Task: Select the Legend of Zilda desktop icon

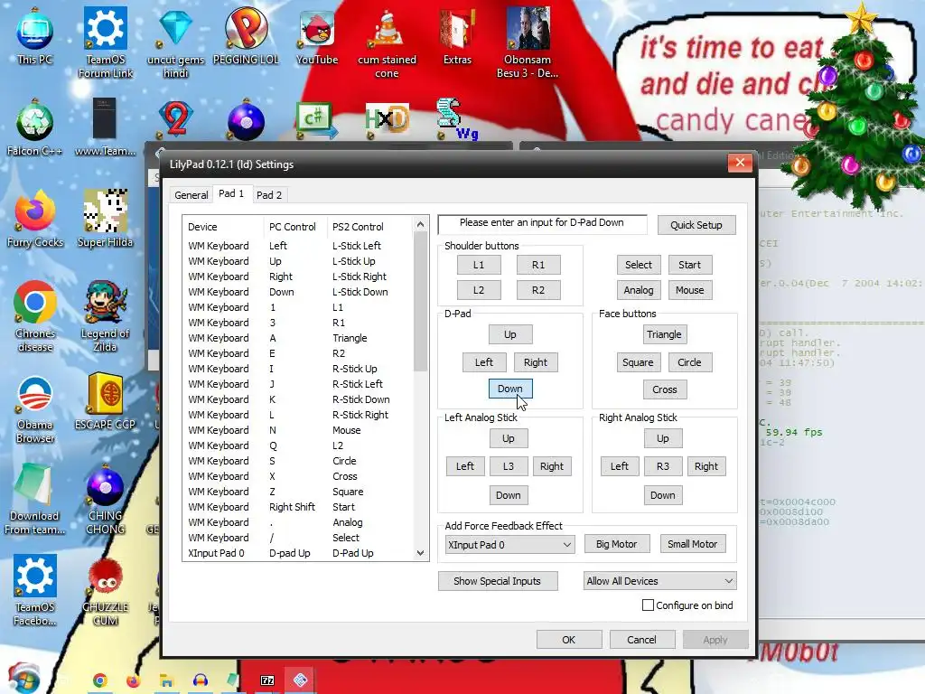Action: pyautogui.click(x=105, y=315)
